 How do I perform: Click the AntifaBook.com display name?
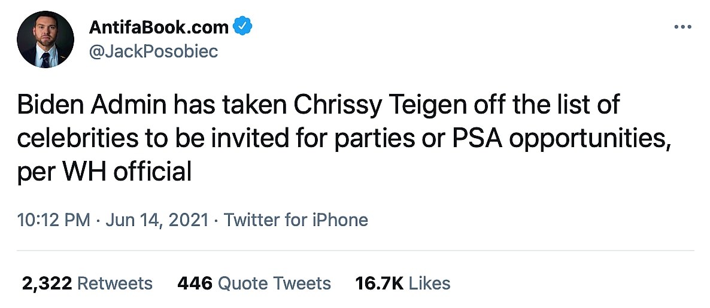pos(159,27)
